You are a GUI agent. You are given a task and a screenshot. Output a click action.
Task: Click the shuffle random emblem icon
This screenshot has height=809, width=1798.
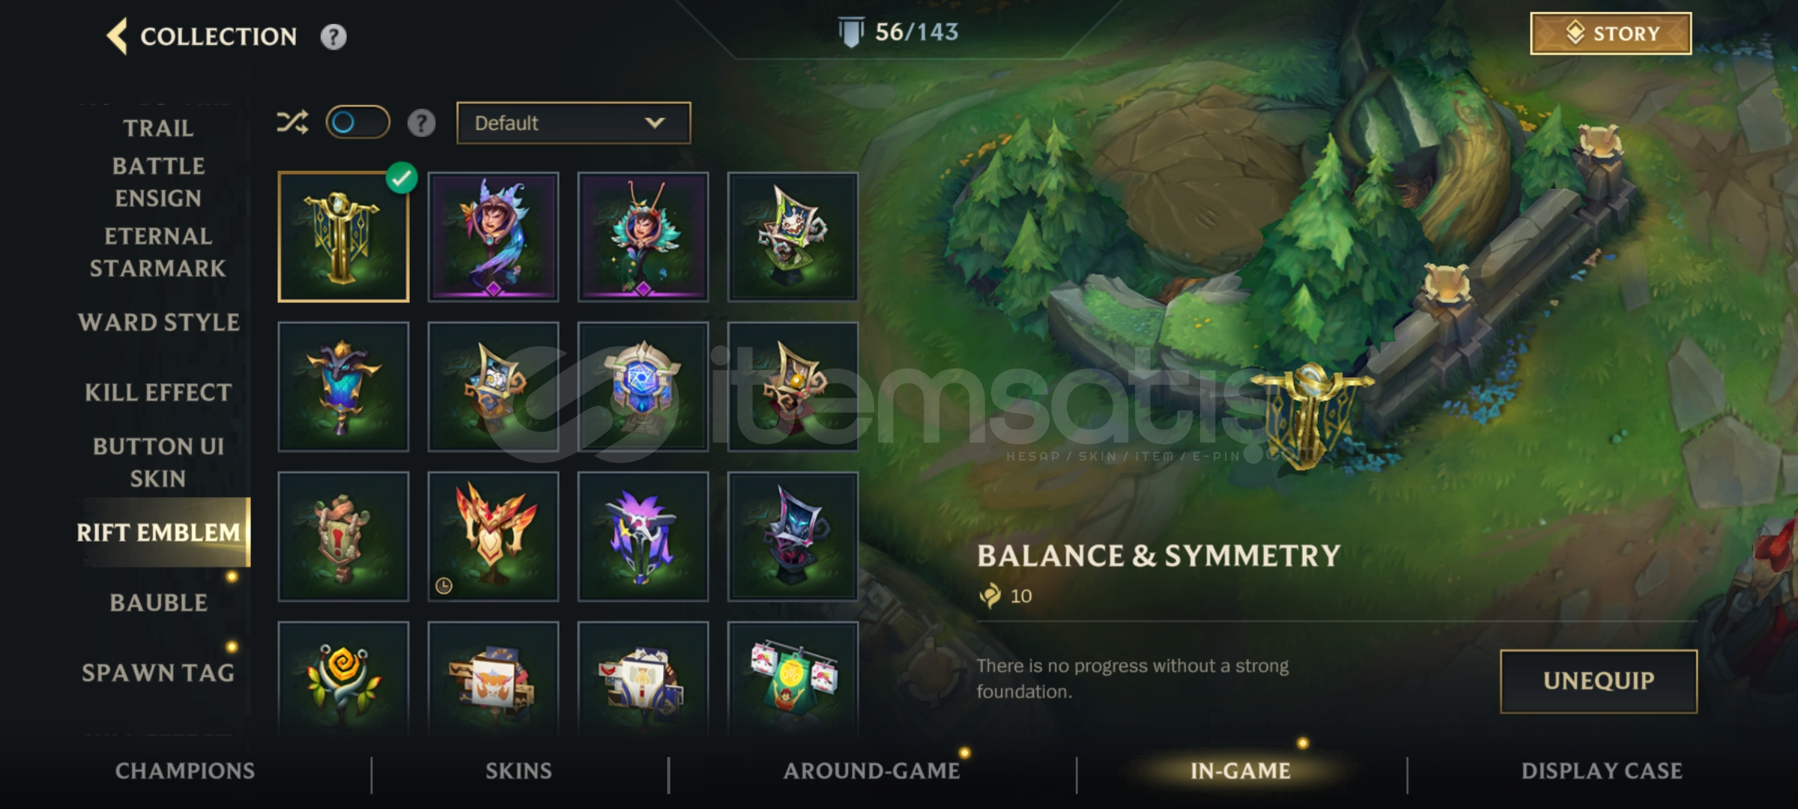click(292, 122)
